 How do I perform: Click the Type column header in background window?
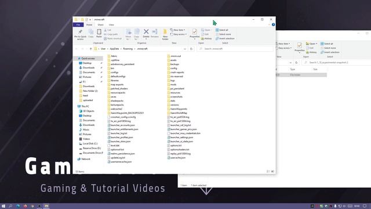click(292, 69)
